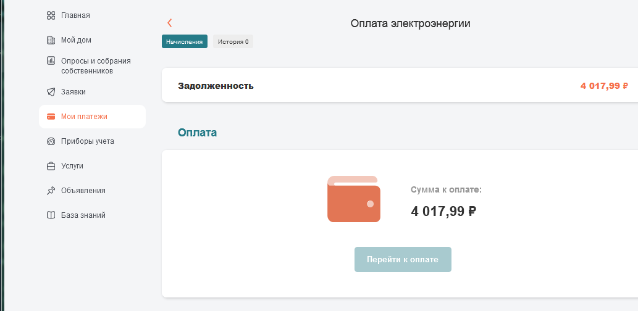Click the Объявления pin icon

coord(51,191)
